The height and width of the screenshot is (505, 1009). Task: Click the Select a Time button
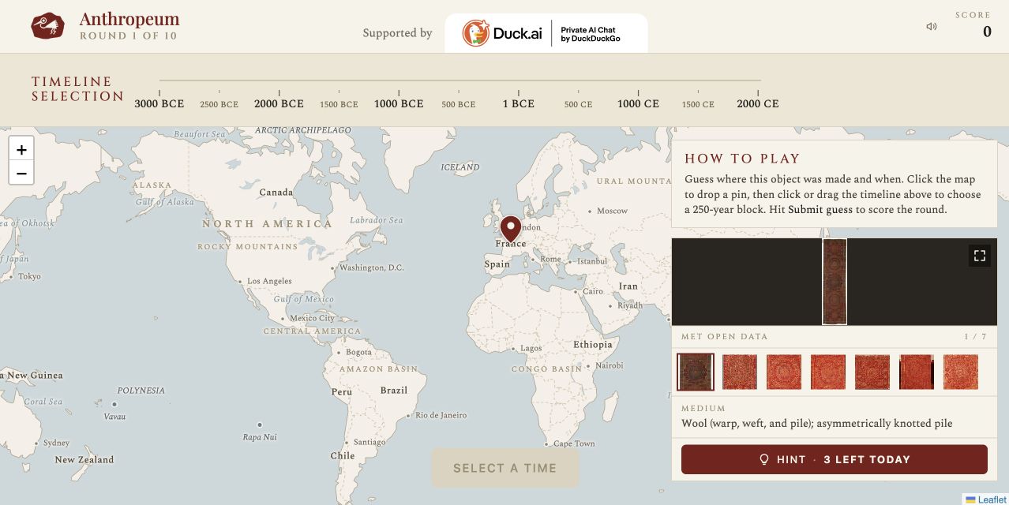click(505, 468)
